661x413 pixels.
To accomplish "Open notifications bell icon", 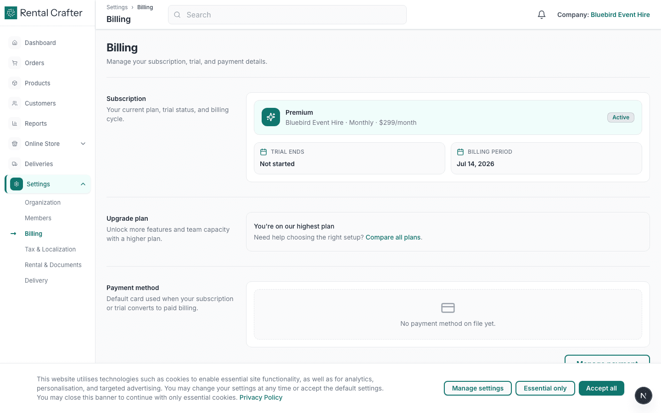I will 542,15.
